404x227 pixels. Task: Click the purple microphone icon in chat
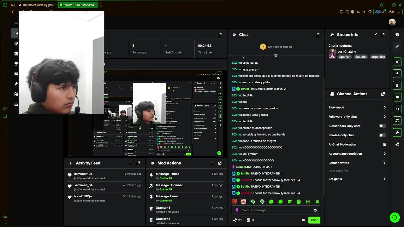237,210
